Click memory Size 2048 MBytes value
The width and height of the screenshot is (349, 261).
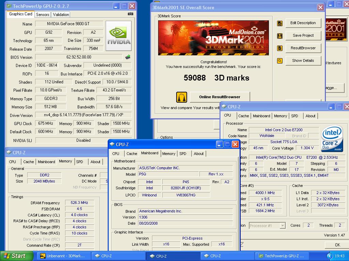44,181
